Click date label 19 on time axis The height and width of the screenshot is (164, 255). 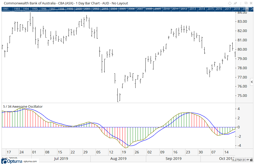coord(124,152)
